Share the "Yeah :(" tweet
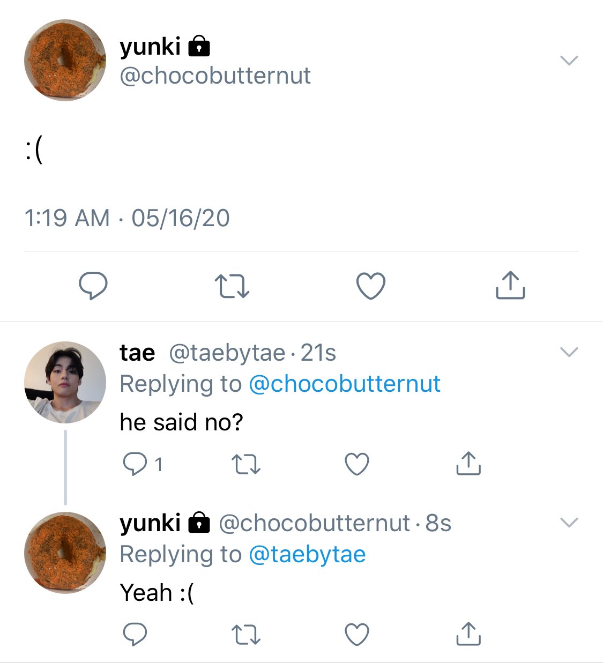The height and width of the screenshot is (663, 603). point(468,634)
